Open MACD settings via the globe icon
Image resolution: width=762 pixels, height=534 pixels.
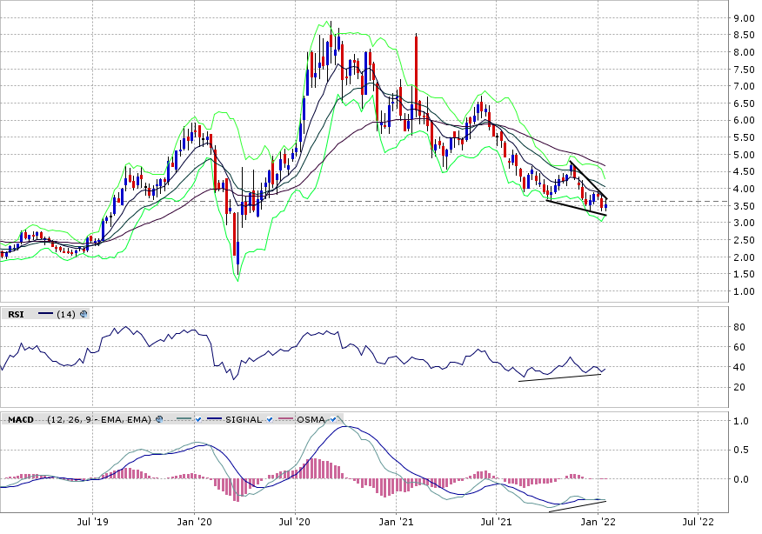[x=159, y=419]
